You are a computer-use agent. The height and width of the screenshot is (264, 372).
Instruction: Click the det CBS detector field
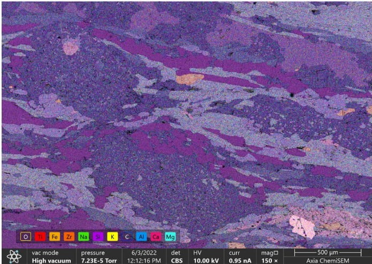click(177, 256)
